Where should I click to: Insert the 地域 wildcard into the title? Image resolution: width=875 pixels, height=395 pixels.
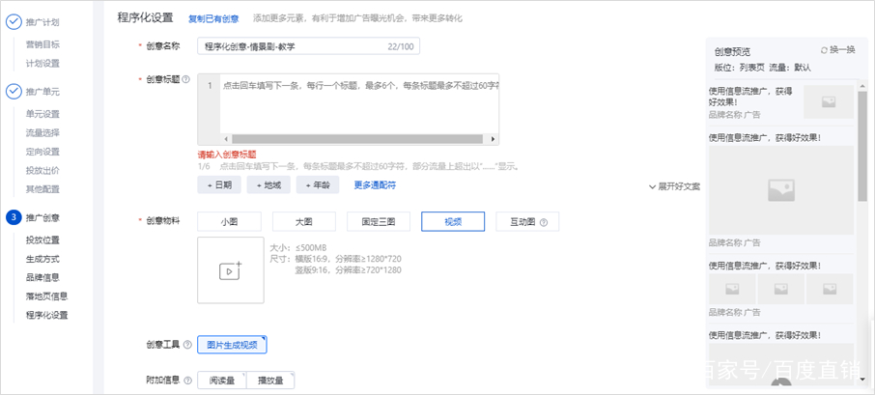pyautogui.click(x=268, y=185)
